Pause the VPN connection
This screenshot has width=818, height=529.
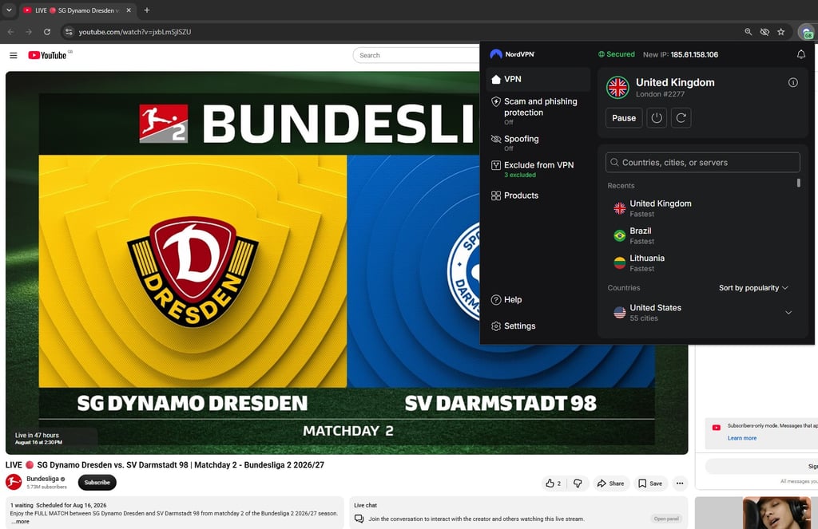[x=624, y=118]
